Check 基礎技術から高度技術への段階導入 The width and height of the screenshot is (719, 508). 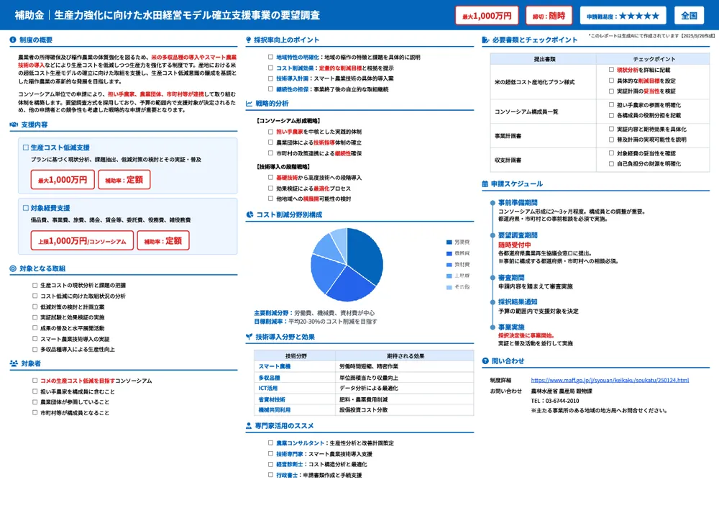270,177
